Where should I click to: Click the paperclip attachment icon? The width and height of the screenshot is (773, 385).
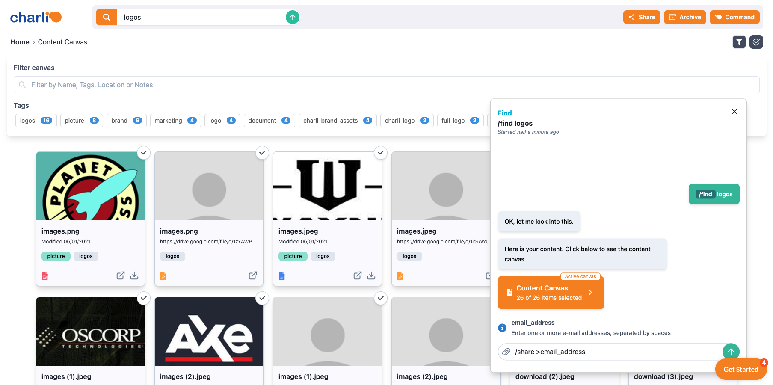point(506,352)
